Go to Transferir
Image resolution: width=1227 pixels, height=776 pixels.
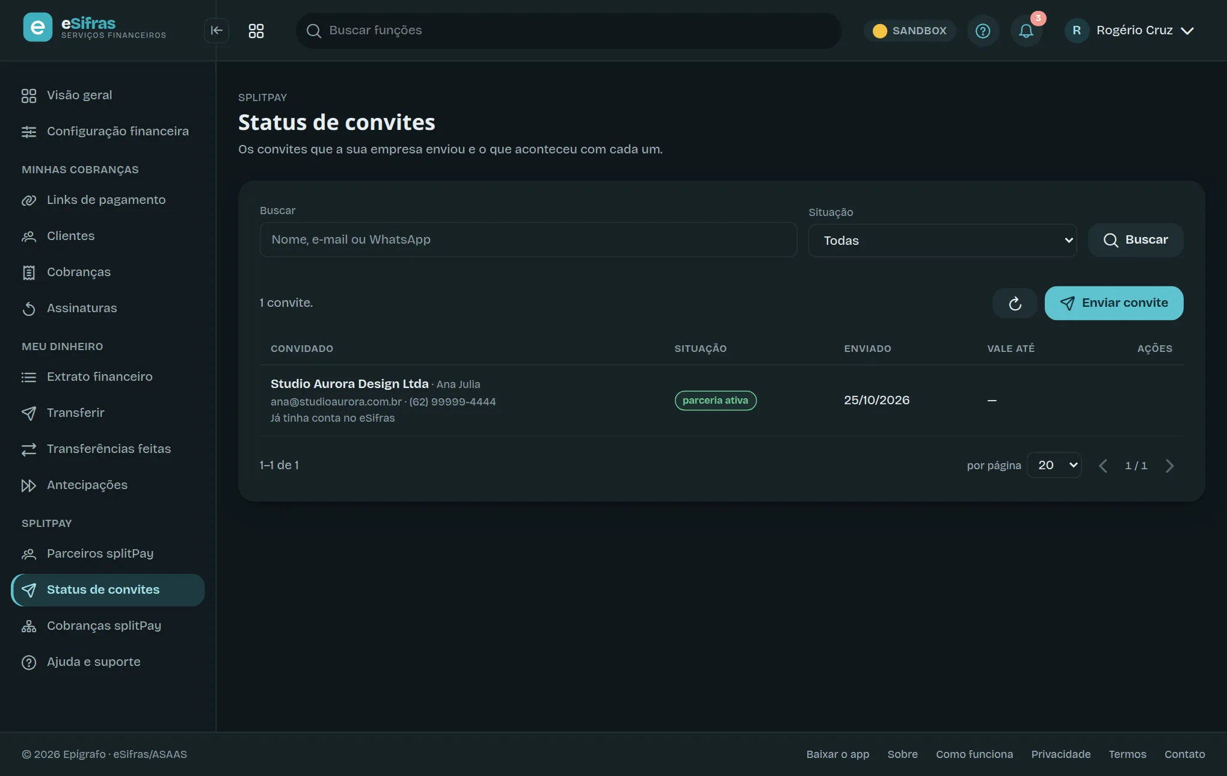tap(108, 413)
